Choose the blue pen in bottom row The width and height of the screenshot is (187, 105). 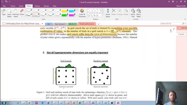[43, 15]
